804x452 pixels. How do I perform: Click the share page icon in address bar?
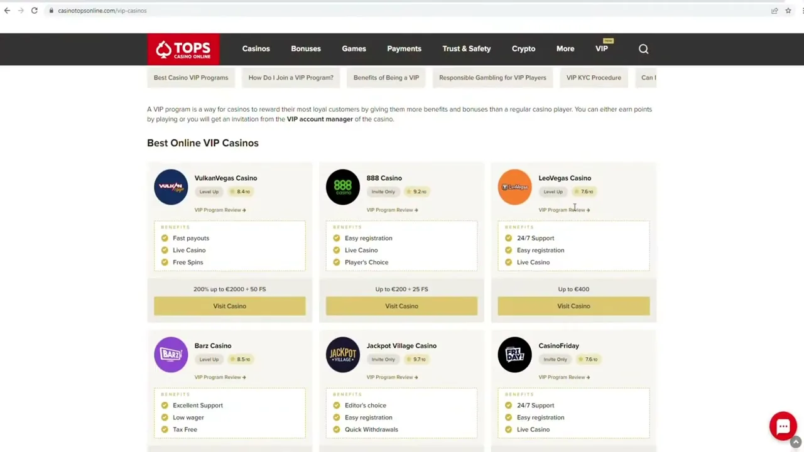[774, 11]
